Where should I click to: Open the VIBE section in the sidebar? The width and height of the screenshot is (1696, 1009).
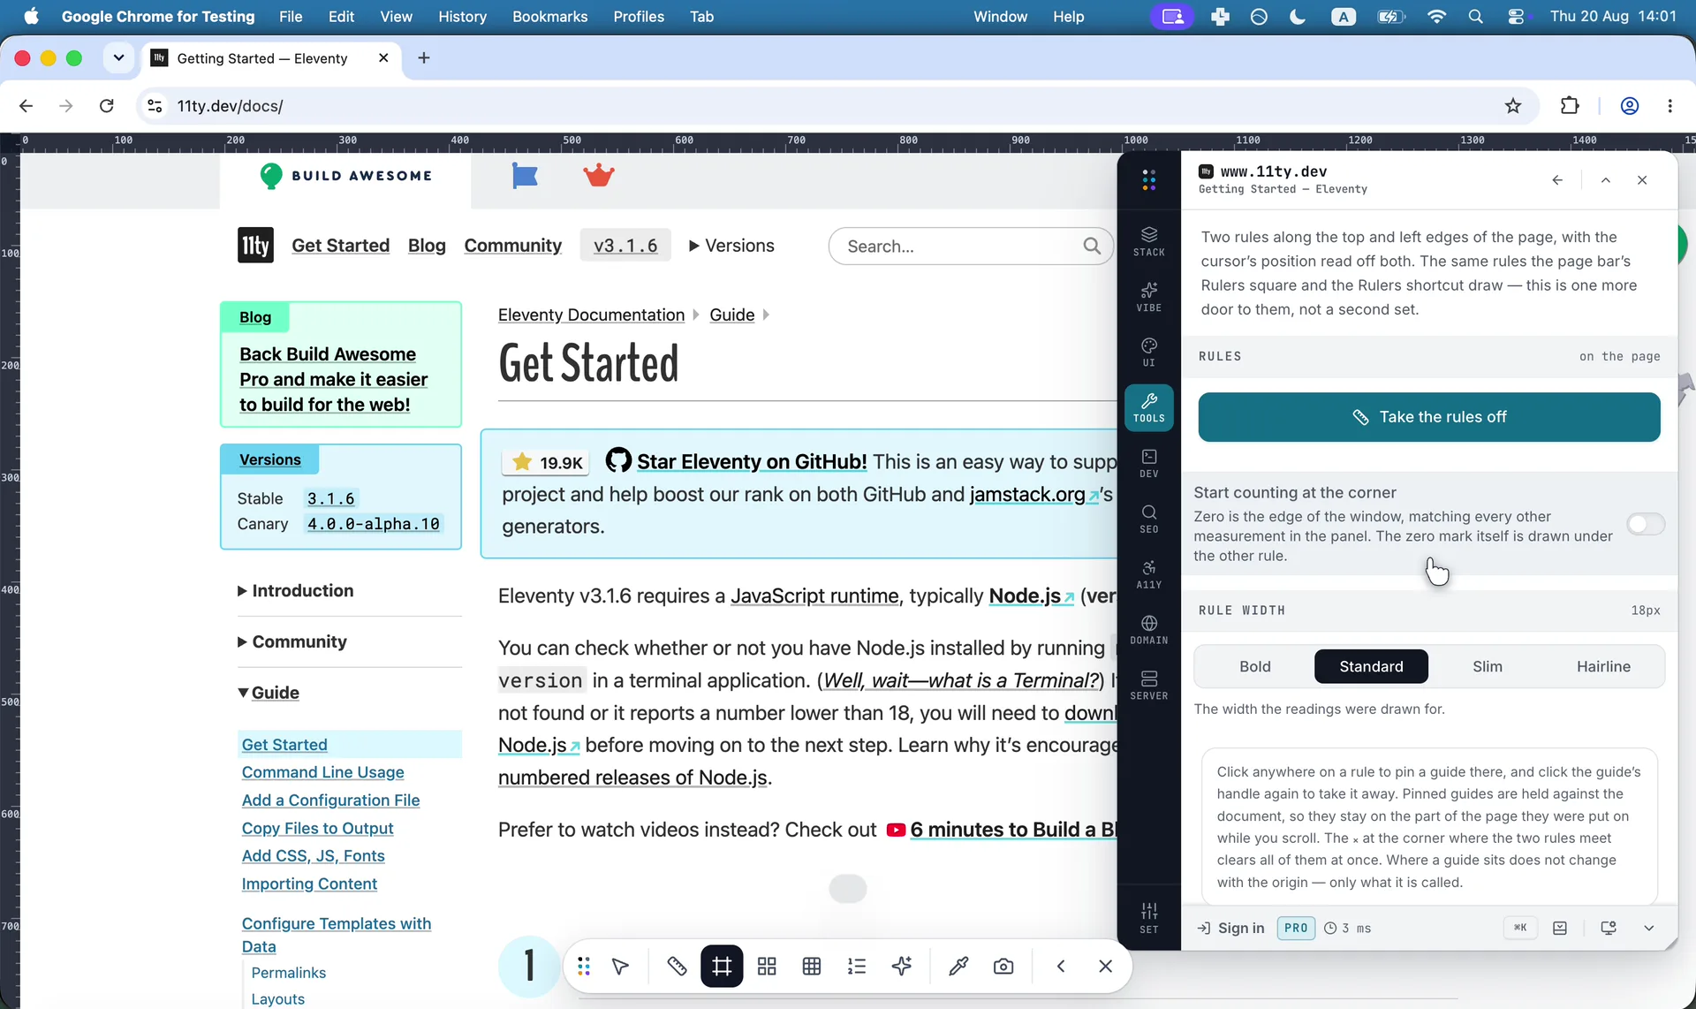[x=1148, y=297]
